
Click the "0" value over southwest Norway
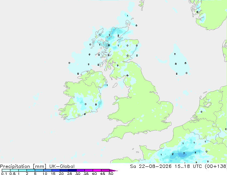click(x=197, y=12)
